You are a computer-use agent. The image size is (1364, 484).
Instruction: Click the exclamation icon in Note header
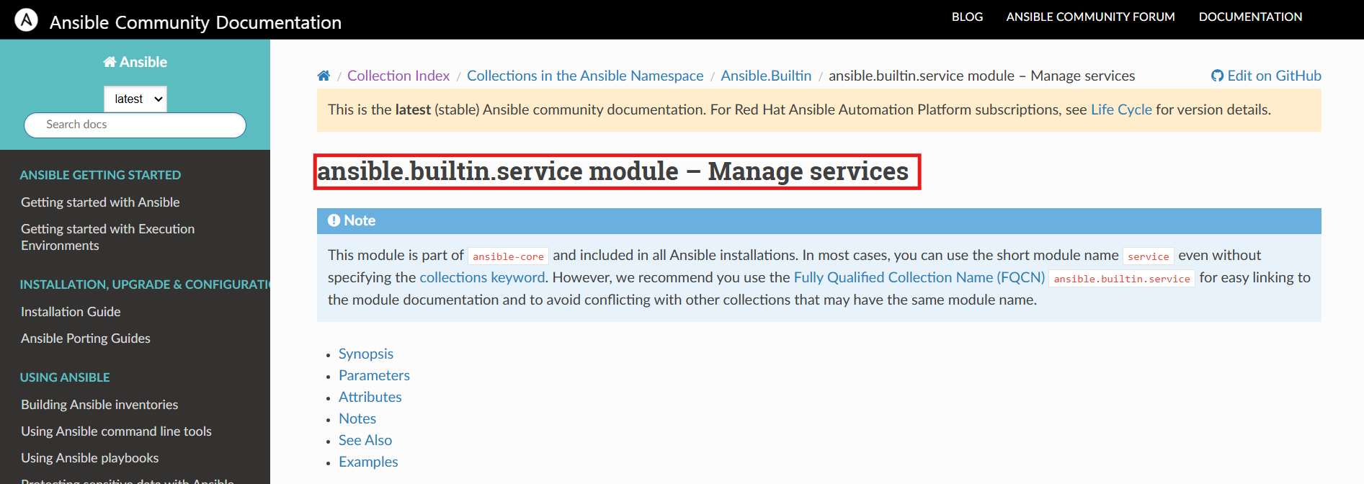click(x=334, y=220)
